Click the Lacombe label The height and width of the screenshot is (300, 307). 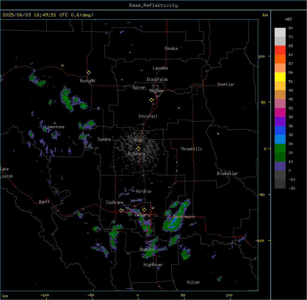(x=160, y=68)
